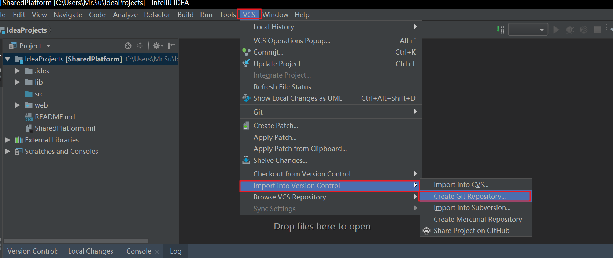This screenshot has width=613, height=258.
Task: Collapse the IdeaProjects root node
Action: pos(8,59)
